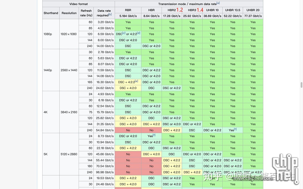Click the Resolution column header
The height and width of the screenshot is (189, 303).
coord(69,13)
